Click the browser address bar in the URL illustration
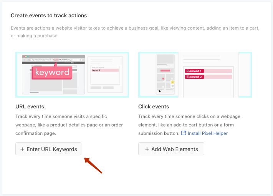This screenshot has width=273, height=196. point(54,60)
